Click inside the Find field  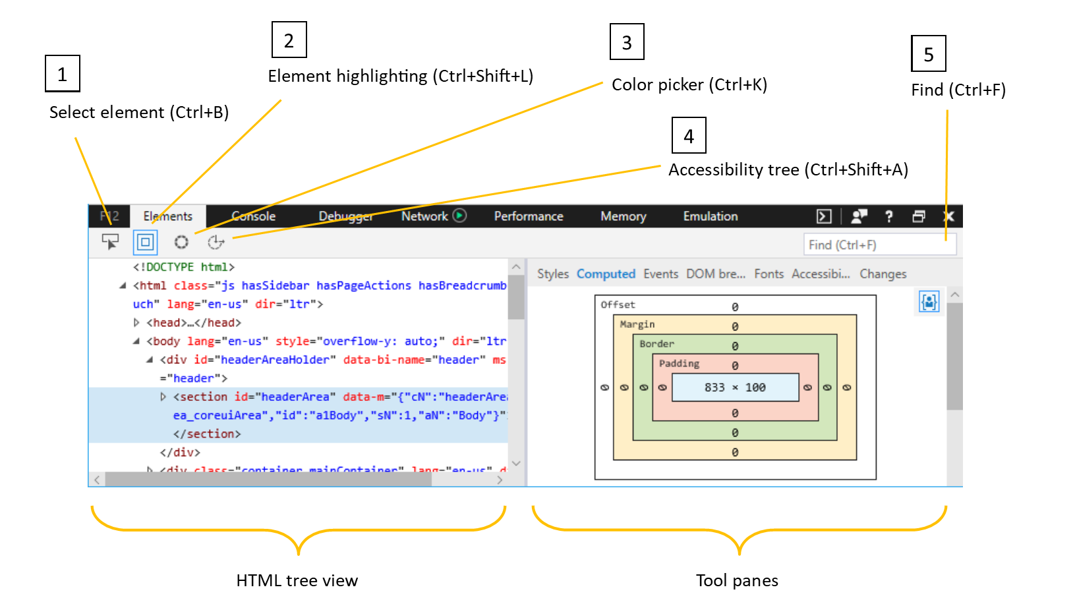(x=879, y=244)
